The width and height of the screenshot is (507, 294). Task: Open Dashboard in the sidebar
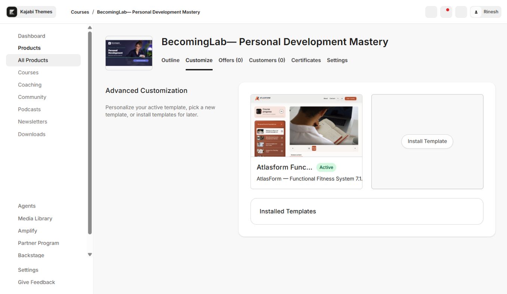click(x=31, y=36)
